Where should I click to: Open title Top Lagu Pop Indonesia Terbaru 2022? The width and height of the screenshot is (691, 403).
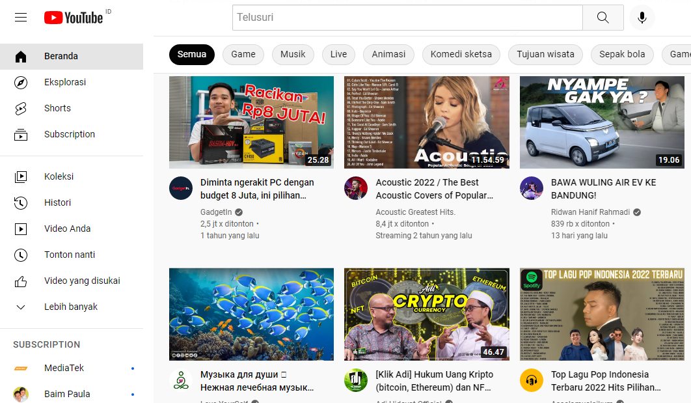click(606, 381)
